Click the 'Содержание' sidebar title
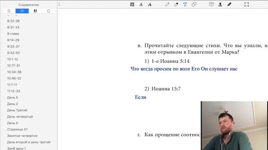 pyautogui.click(x=28, y=5)
